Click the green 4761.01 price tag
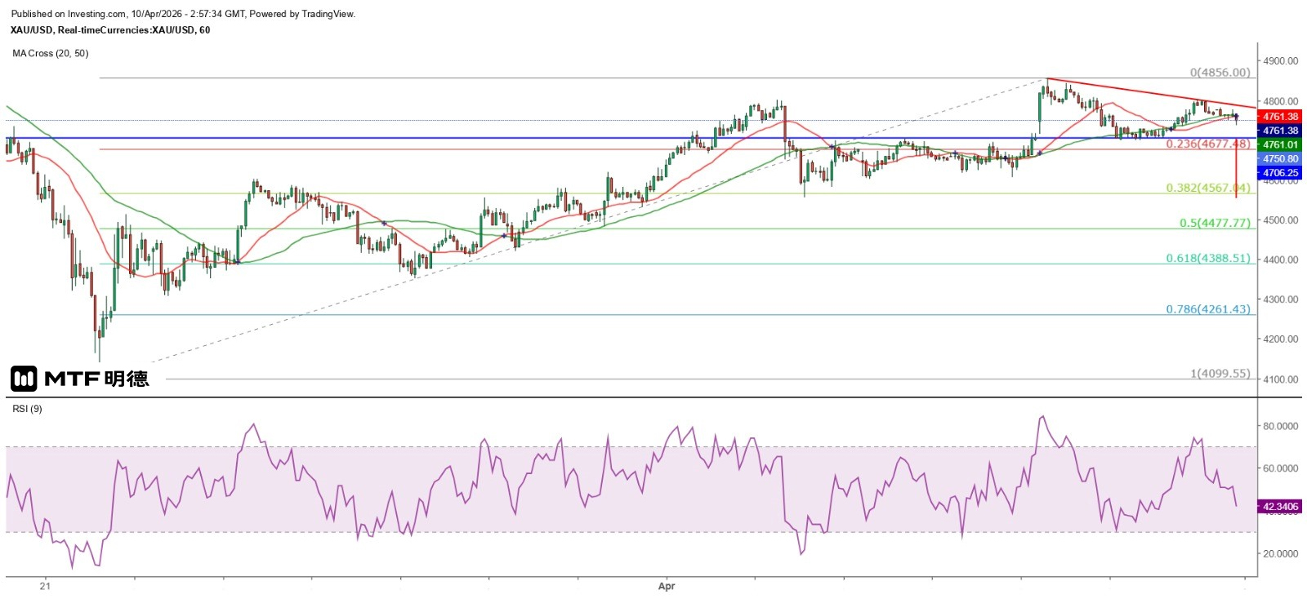Screen dimensions: 1307x599 (1279, 145)
